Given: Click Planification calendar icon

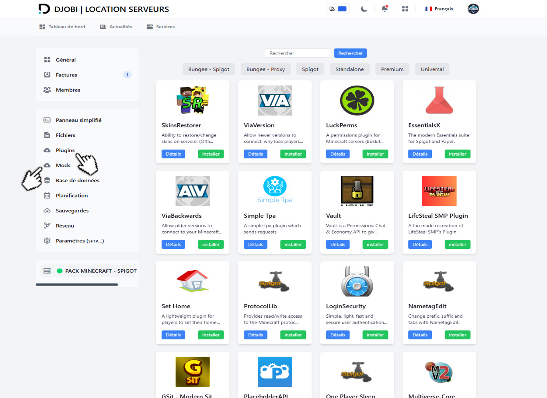Looking at the screenshot, I should 47,195.
